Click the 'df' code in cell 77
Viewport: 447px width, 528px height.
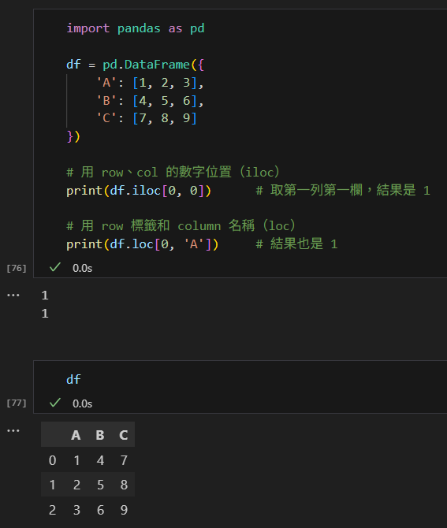pyautogui.click(x=73, y=380)
